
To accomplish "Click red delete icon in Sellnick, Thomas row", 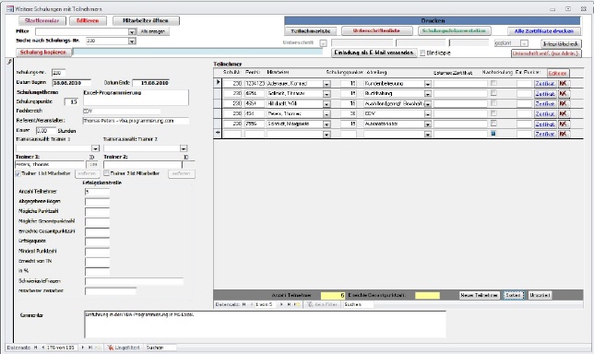I will coord(564,93).
